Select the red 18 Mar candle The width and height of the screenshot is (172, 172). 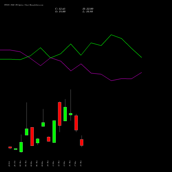pyautogui.click(x=82, y=142)
